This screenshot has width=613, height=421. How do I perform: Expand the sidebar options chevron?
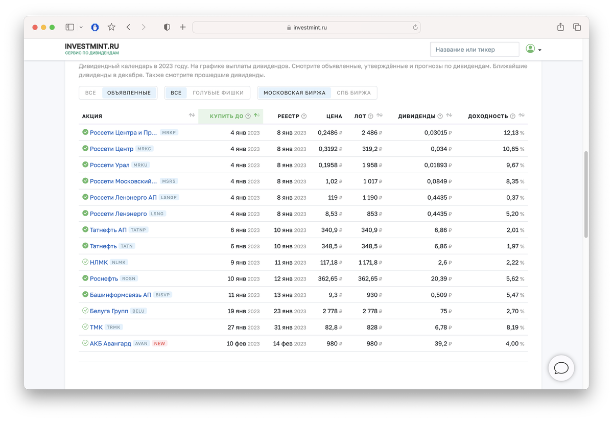coord(81,28)
